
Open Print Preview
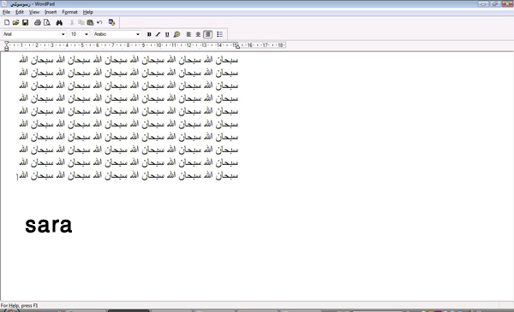(x=47, y=22)
